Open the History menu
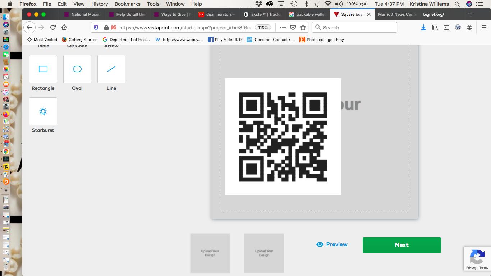 coord(100,4)
